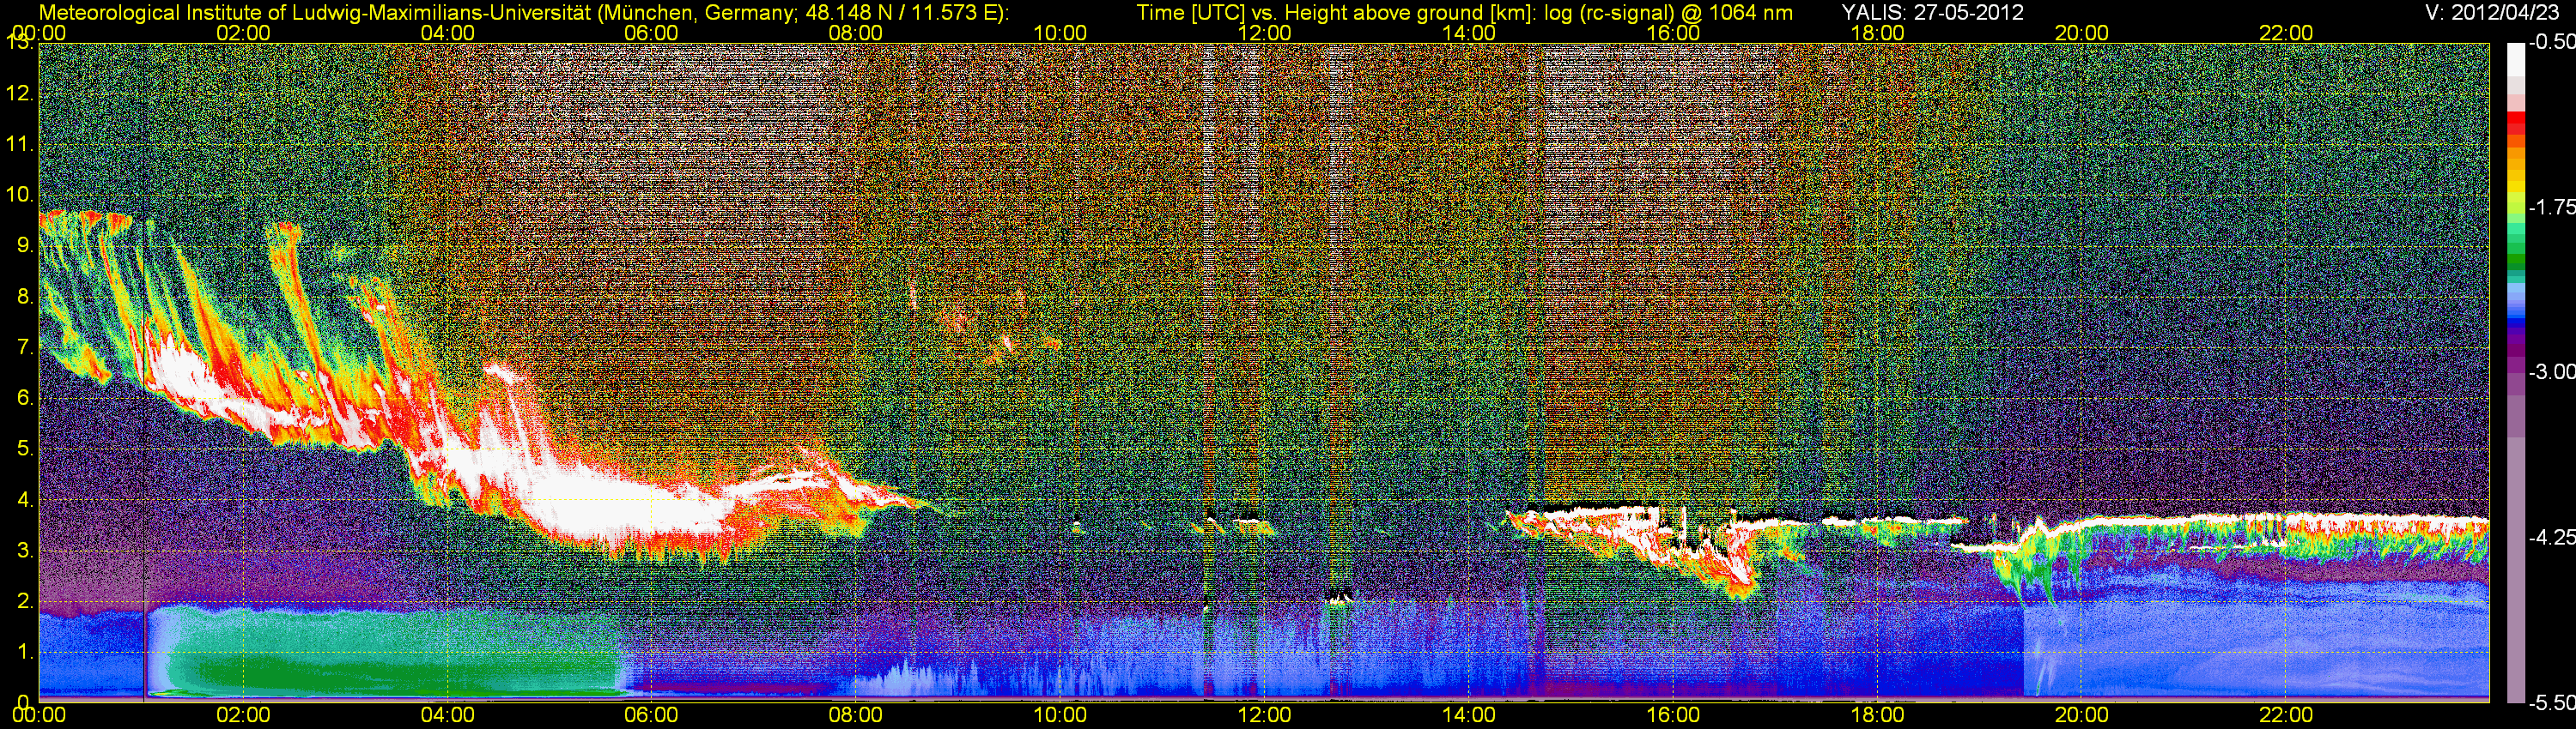This screenshot has height=729, width=2576.
Task: Select the 14:00 label on the top time axis
Action: coord(1469,33)
